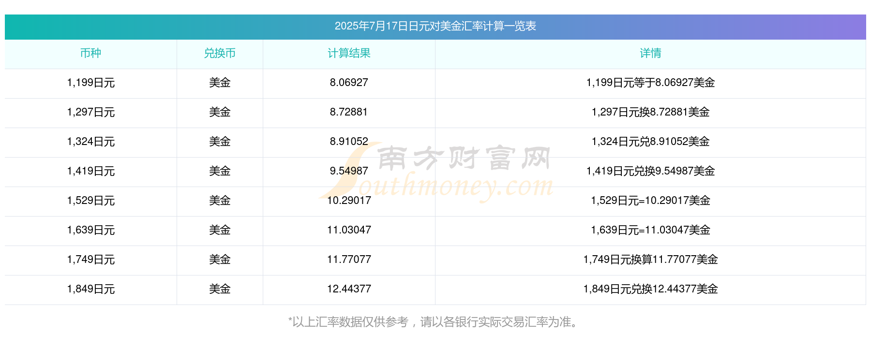Select the 1,849日元 cell
Image resolution: width=871 pixels, height=348 pixels.
[90, 289]
